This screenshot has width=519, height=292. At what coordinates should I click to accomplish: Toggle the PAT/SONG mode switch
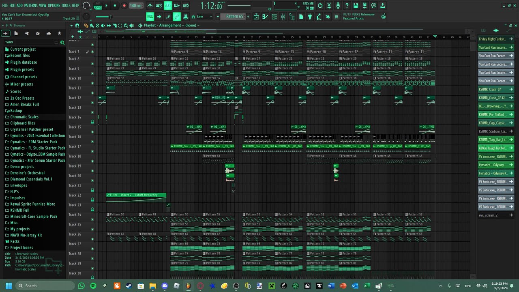point(98,6)
